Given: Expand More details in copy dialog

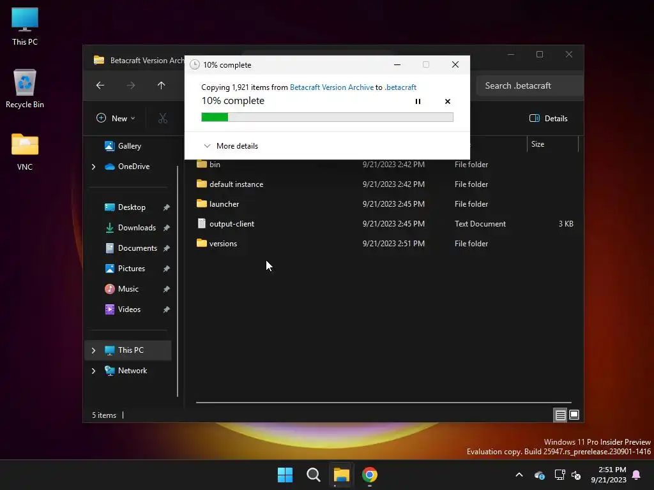Looking at the screenshot, I should (x=231, y=146).
